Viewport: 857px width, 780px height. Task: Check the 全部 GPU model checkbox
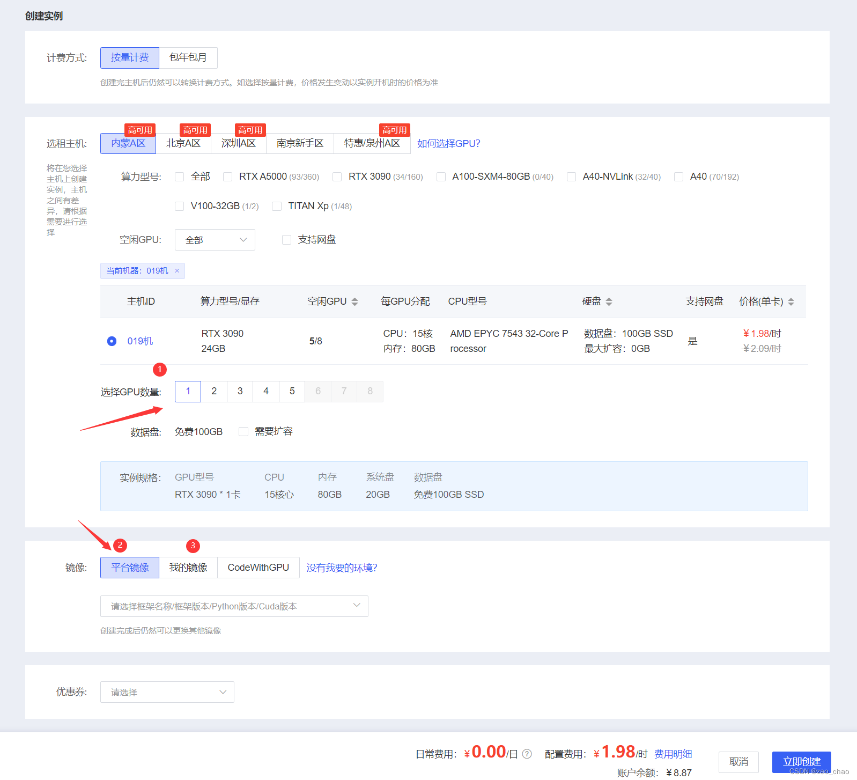(180, 177)
